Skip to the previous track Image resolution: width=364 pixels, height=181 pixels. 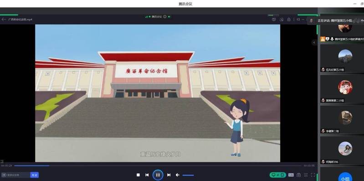pos(147,175)
